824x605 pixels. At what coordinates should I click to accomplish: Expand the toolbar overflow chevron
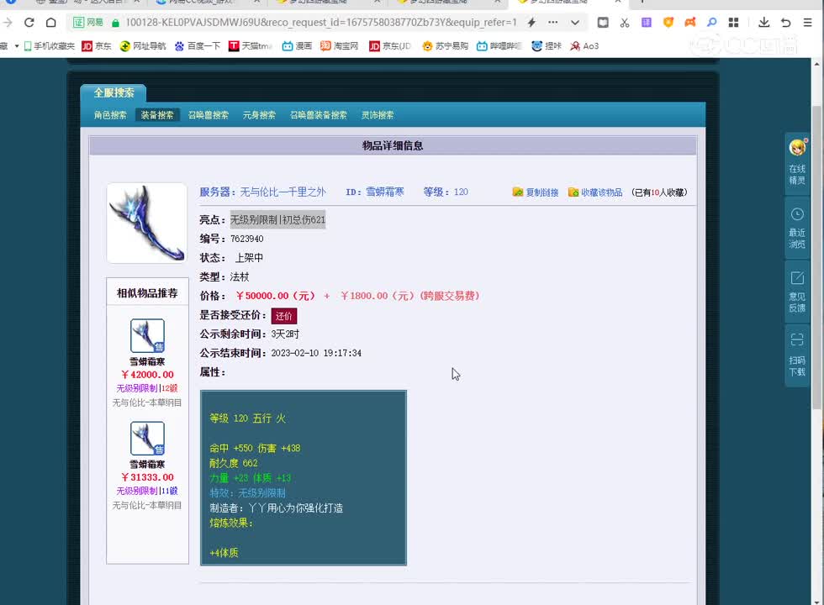tap(575, 23)
